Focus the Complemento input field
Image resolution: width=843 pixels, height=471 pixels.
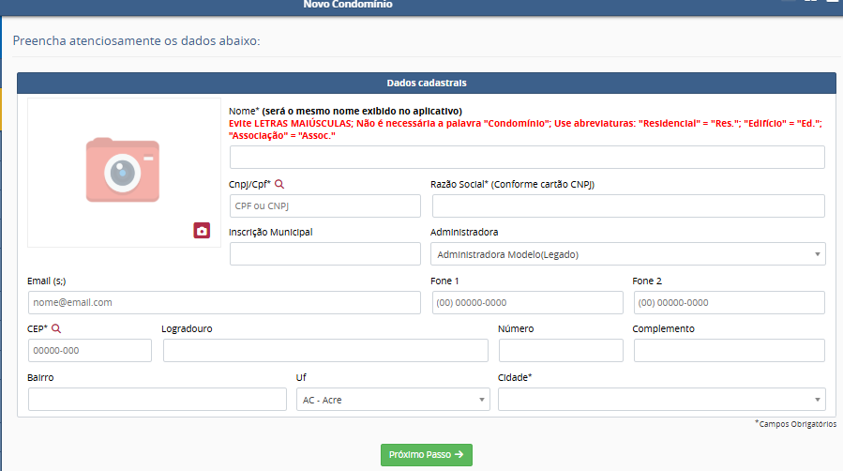coord(729,351)
